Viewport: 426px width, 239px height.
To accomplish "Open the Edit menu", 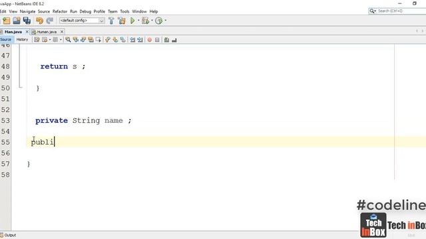I will pos(3,11).
